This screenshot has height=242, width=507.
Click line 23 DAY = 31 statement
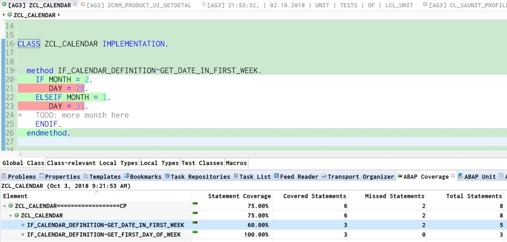tap(68, 106)
